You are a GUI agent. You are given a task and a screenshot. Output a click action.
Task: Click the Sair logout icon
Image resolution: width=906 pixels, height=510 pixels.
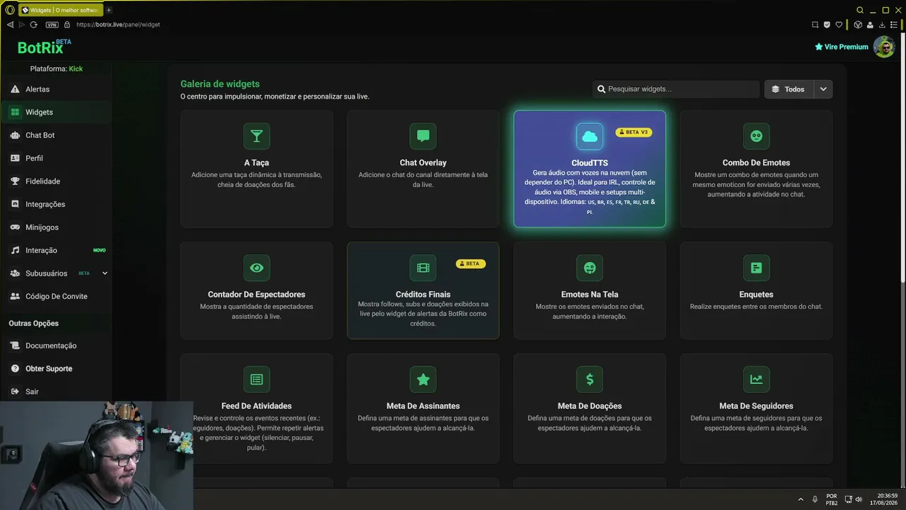[x=15, y=392]
